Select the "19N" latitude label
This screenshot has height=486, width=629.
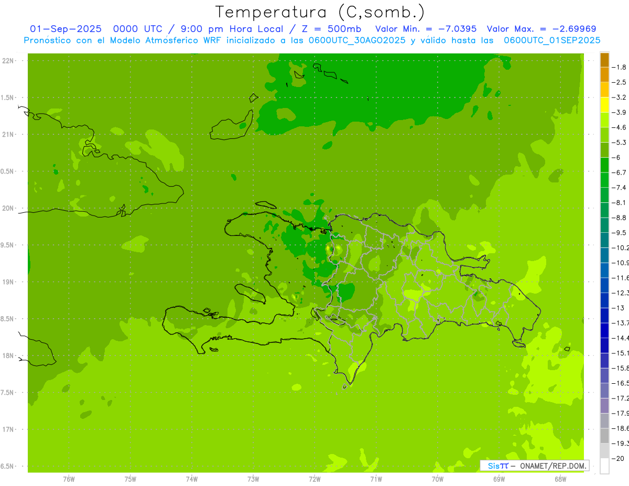8,282
